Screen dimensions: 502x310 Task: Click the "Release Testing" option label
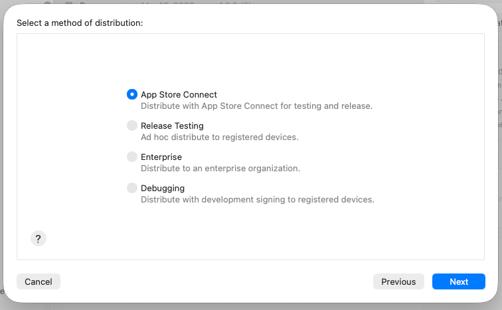pos(172,125)
